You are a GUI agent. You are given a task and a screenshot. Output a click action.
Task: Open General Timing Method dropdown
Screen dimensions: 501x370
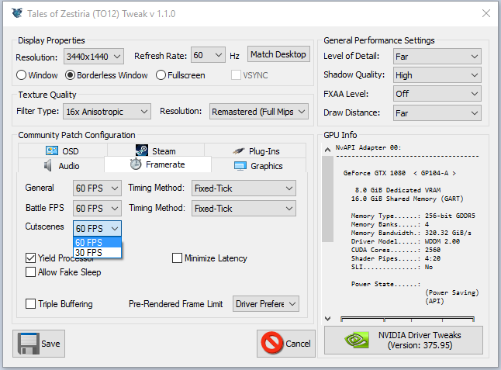click(x=244, y=188)
